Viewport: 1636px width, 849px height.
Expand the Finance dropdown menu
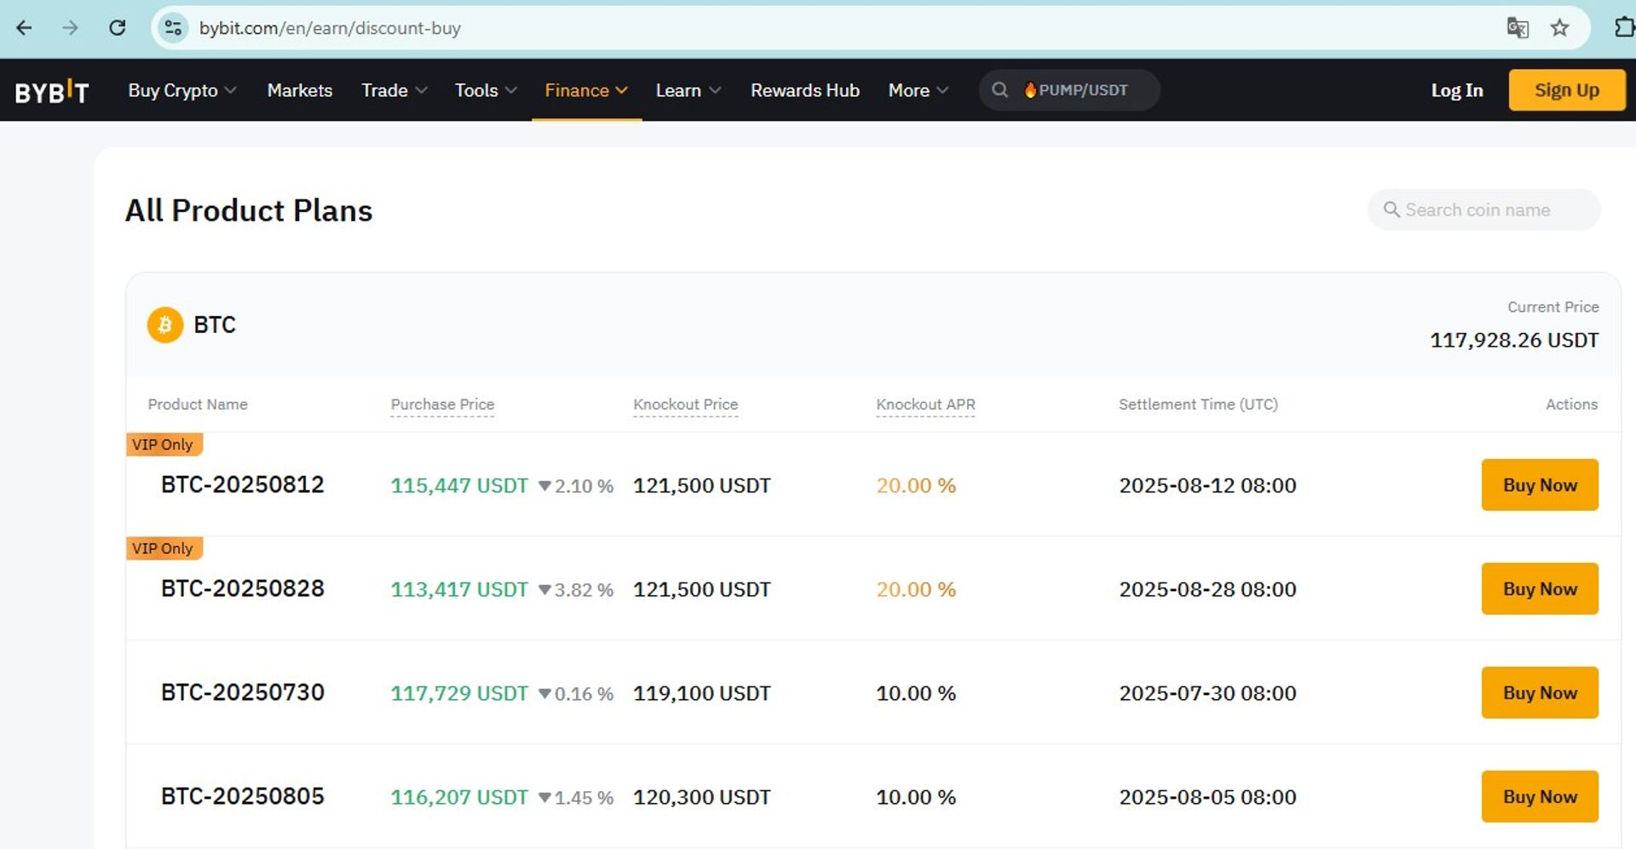586,90
